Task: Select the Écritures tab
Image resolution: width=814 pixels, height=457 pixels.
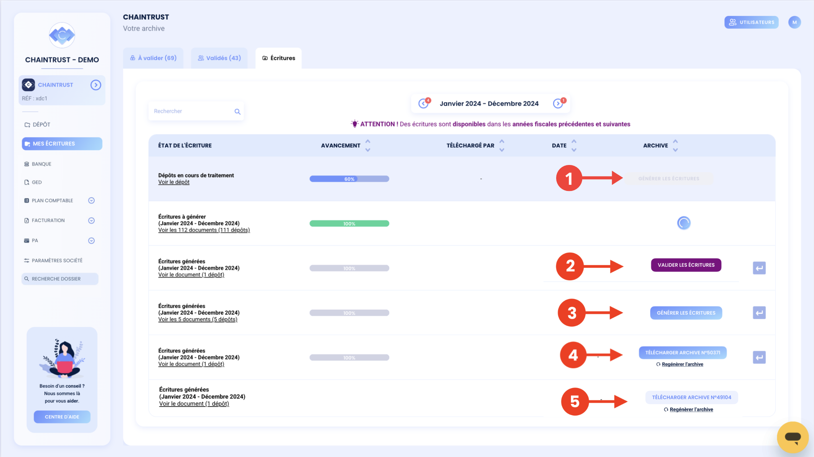Action: point(278,58)
